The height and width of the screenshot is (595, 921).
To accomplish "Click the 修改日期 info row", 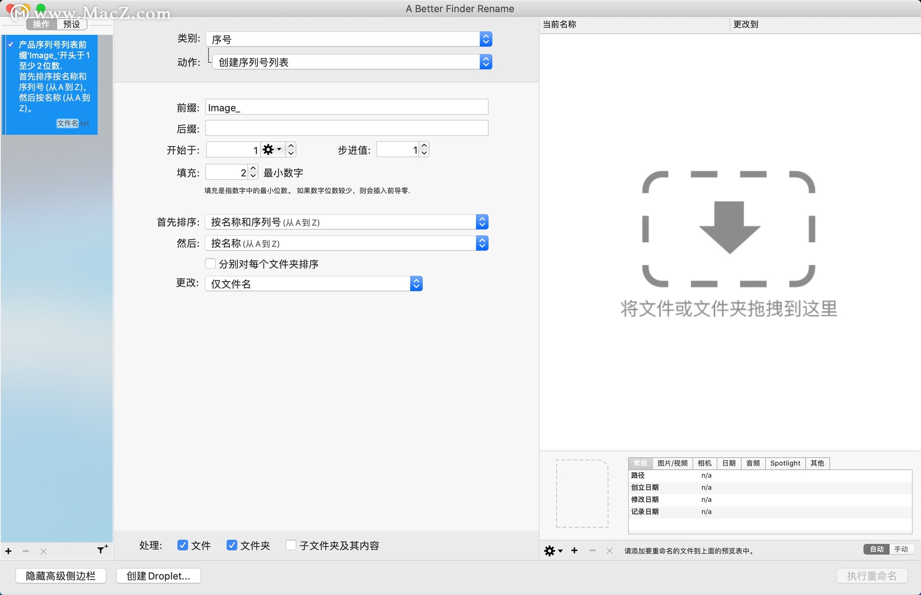I will click(x=770, y=500).
